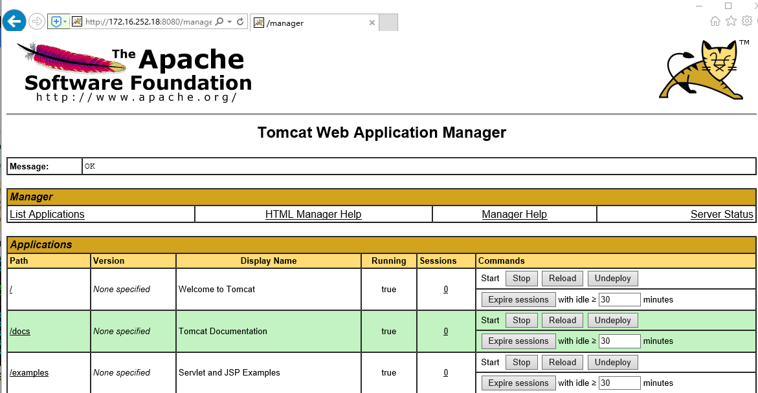The width and height of the screenshot is (758, 393).
Task: Stop the Tomcat Documentation application
Action: pos(522,321)
